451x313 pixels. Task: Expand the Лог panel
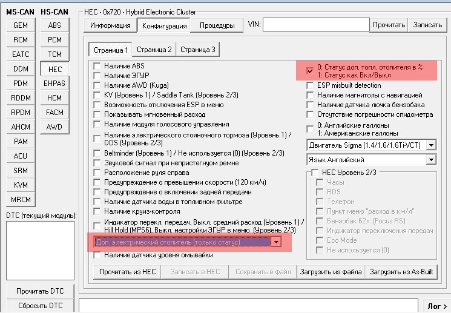click(436, 306)
